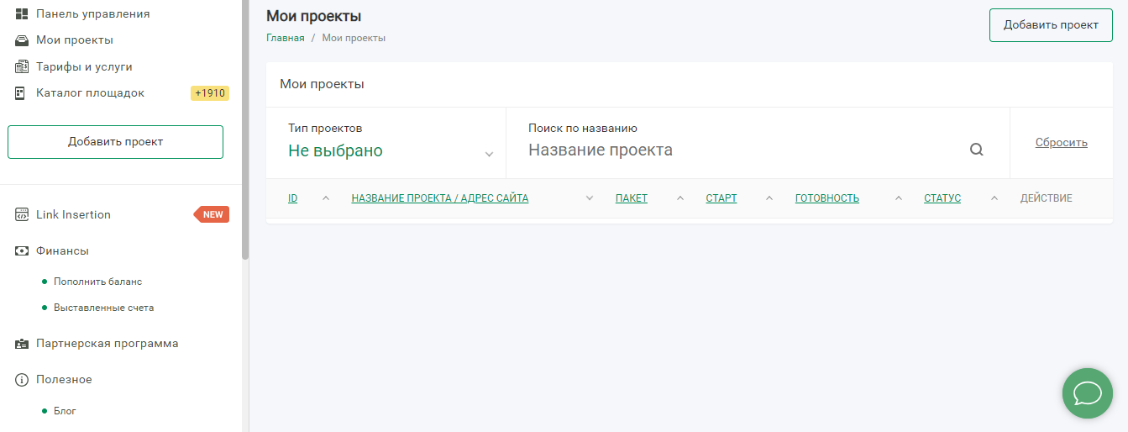Viewport: 1128px width, 432px height.
Task: Click sidebar Добавить проект button
Action: 115,142
